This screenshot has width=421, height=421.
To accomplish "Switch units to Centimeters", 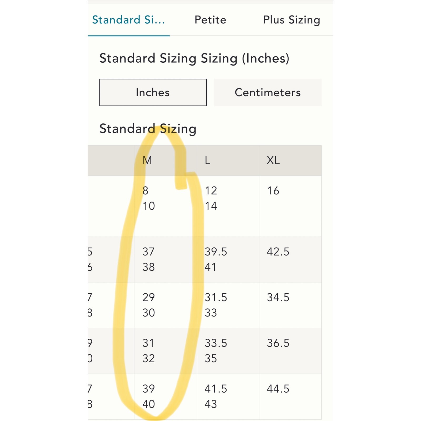I will 268,92.
